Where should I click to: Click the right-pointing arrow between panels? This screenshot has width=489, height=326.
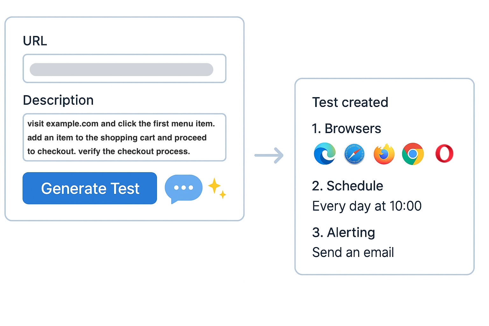269,155
